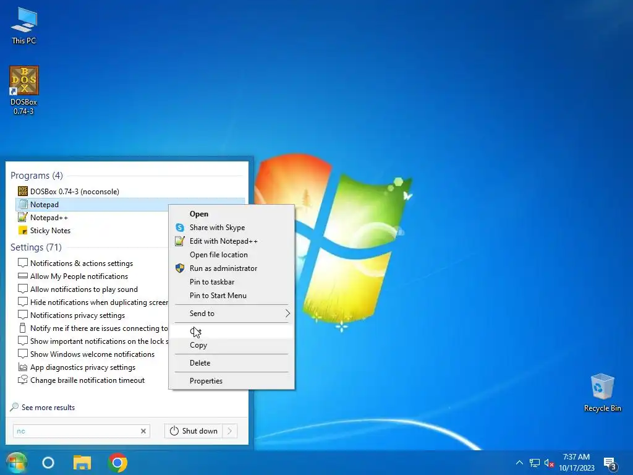The image size is (633, 475).
Task: Choose Share with Skype in context menu
Action: (232, 228)
